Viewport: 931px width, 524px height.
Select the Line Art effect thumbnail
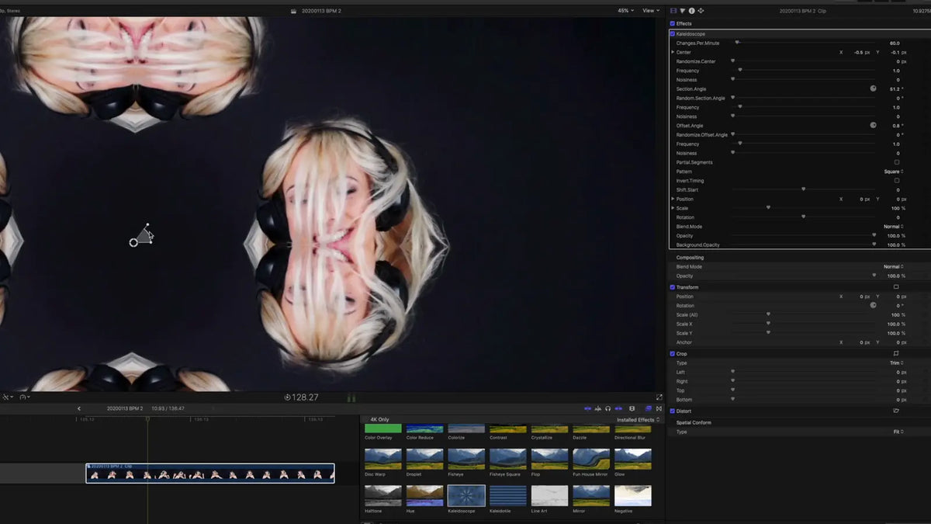pyautogui.click(x=549, y=496)
